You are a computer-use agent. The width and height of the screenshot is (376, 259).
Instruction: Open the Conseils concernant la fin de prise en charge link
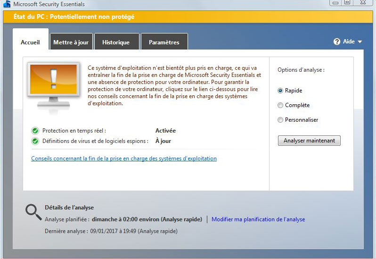(124, 159)
